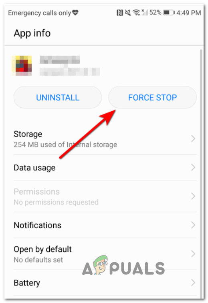Open the Storage settings row
The height and width of the screenshot is (303, 208).
[x=105, y=139]
